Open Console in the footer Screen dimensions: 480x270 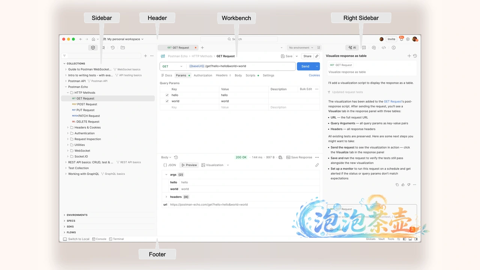coord(99,239)
